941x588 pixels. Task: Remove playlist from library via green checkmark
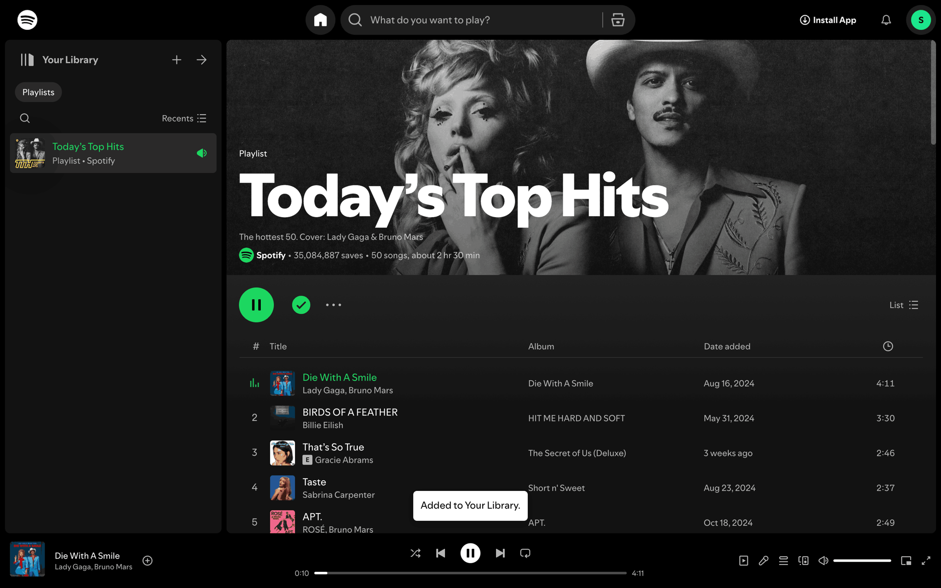[301, 305]
